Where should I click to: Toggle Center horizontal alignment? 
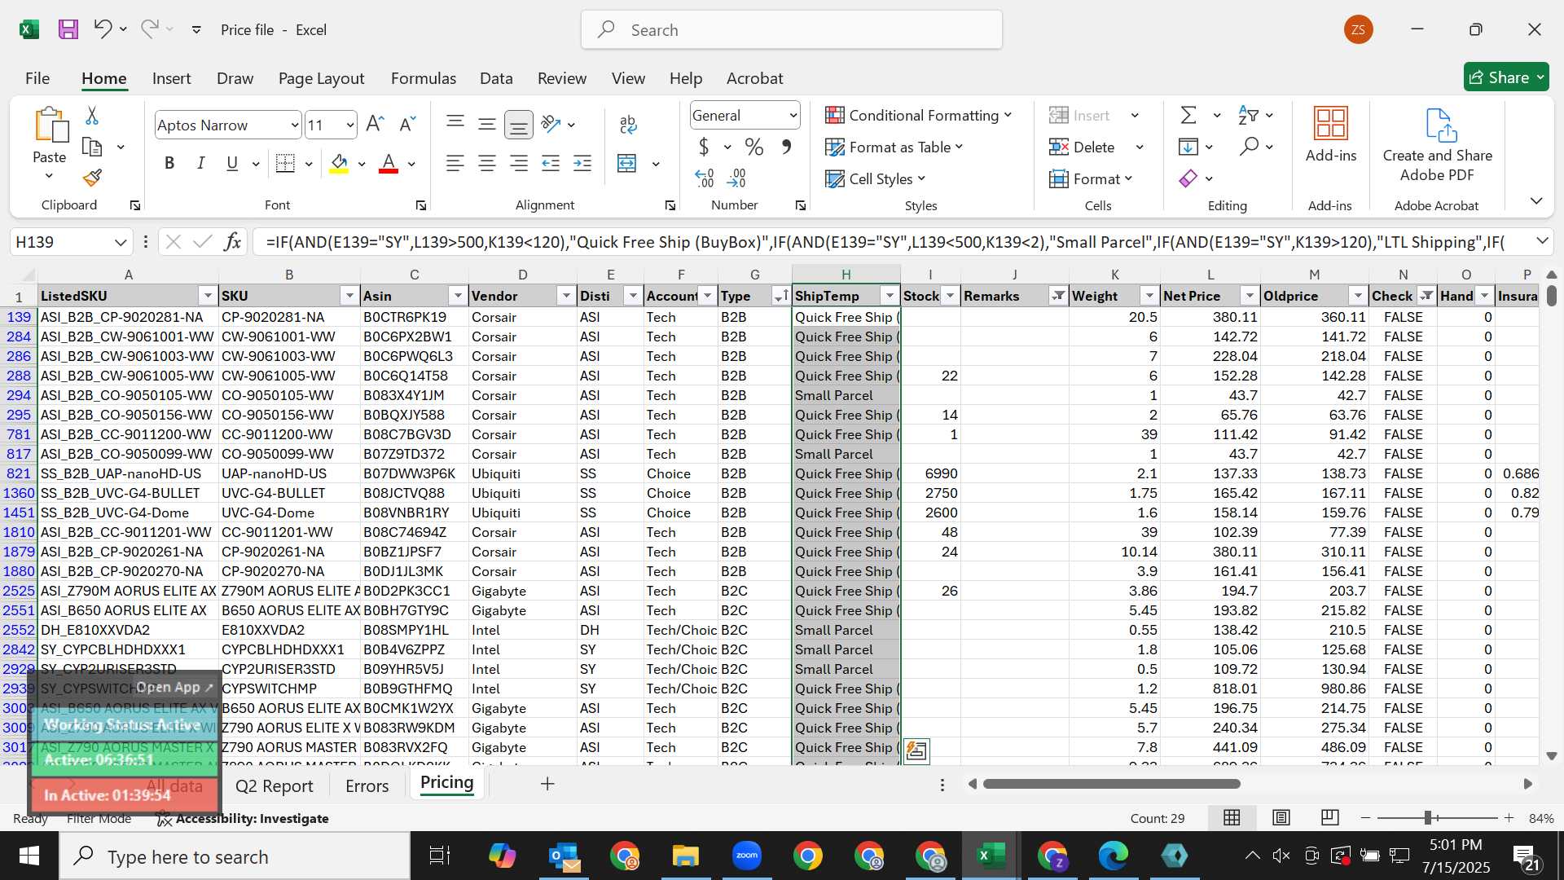pyautogui.click(x=487, y=164)
